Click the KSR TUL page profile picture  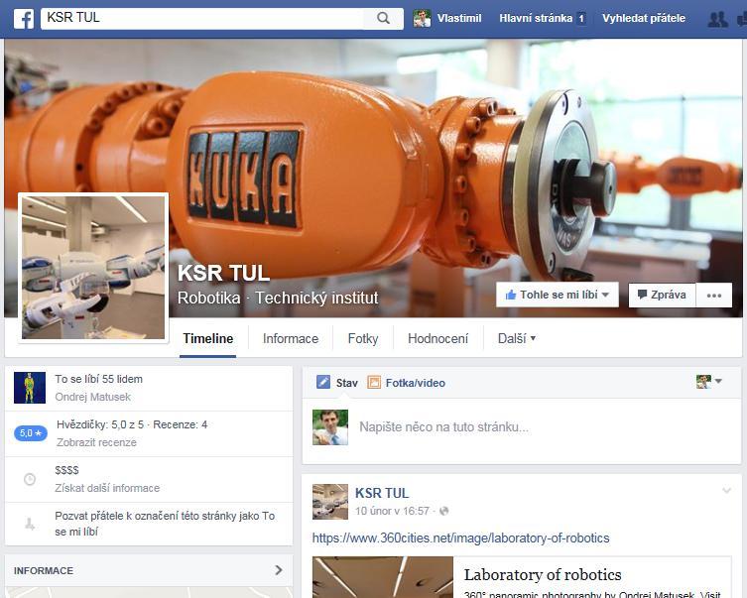pos(93,268)
